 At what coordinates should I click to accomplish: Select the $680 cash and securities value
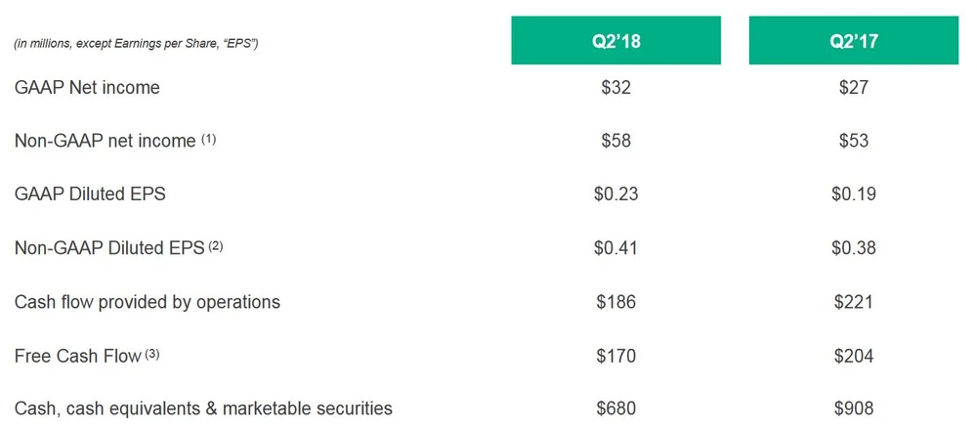tap(616, 408)
